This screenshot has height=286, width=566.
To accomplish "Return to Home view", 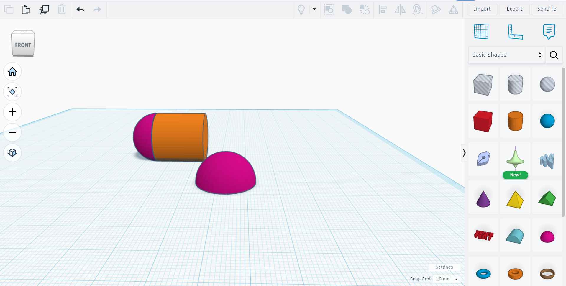I will tap(12, 71).
